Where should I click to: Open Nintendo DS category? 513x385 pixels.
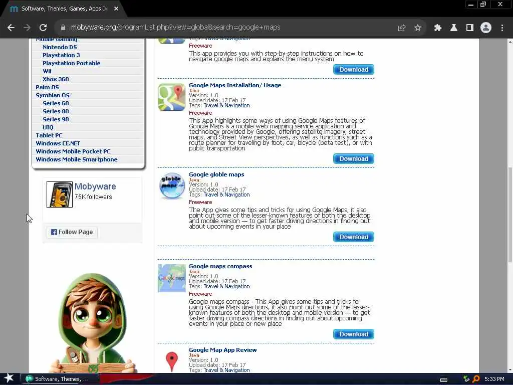pos(60,47)
